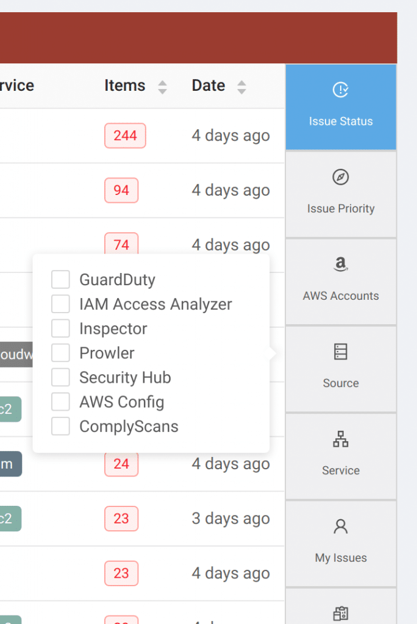Sort the table by the Items arrows
417x624 pixels.
(x=162, y=87)
